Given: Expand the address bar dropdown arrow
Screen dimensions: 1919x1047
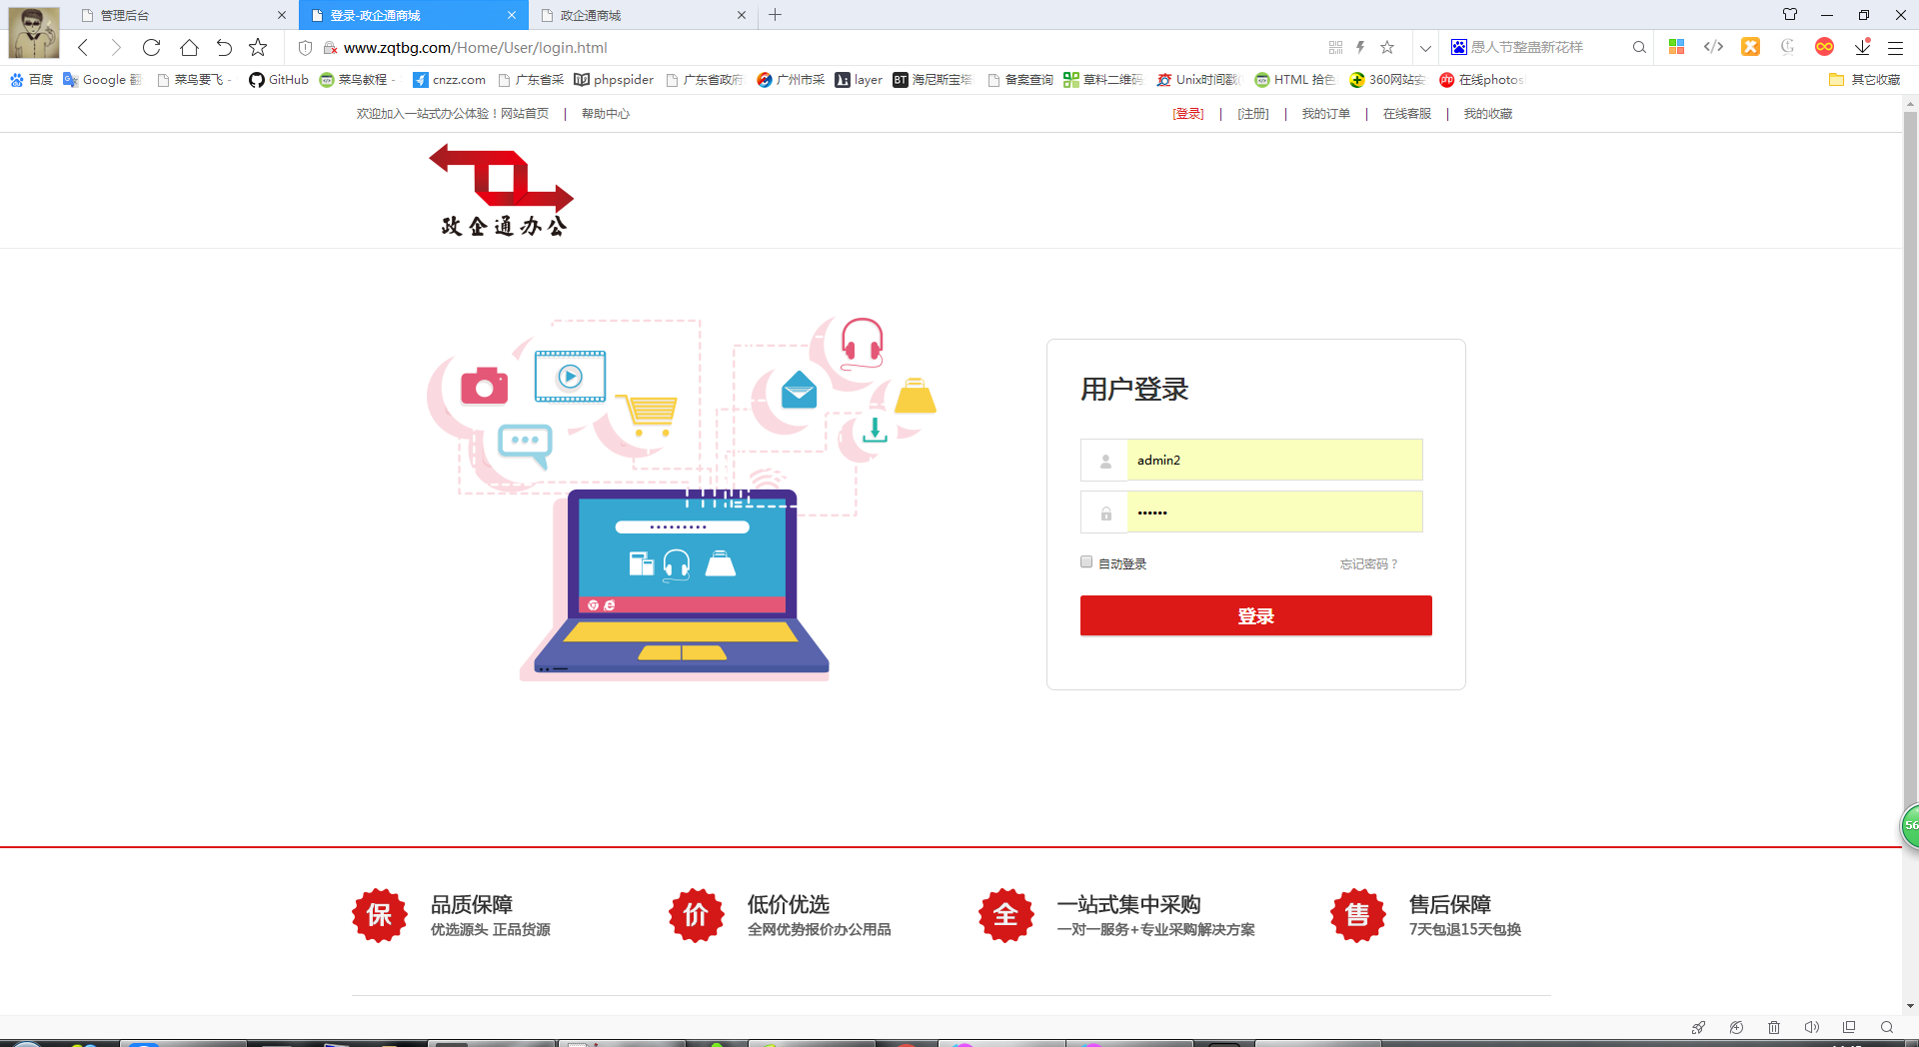Looking at the screenshot, I should (x=1425, y=47).
